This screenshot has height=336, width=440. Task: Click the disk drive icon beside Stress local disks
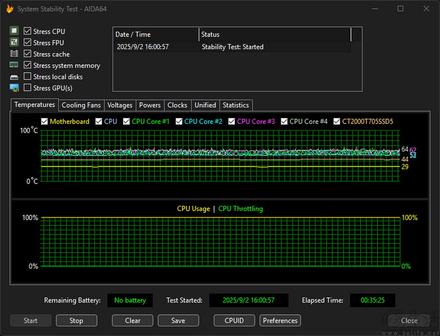tap(14, 77)
